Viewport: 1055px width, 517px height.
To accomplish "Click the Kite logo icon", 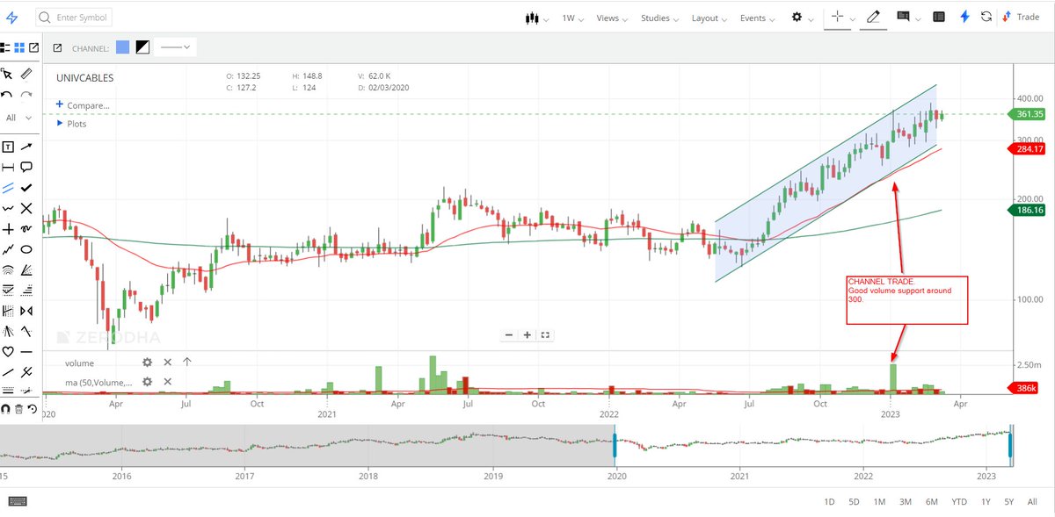I will click(x=11, y=18).
